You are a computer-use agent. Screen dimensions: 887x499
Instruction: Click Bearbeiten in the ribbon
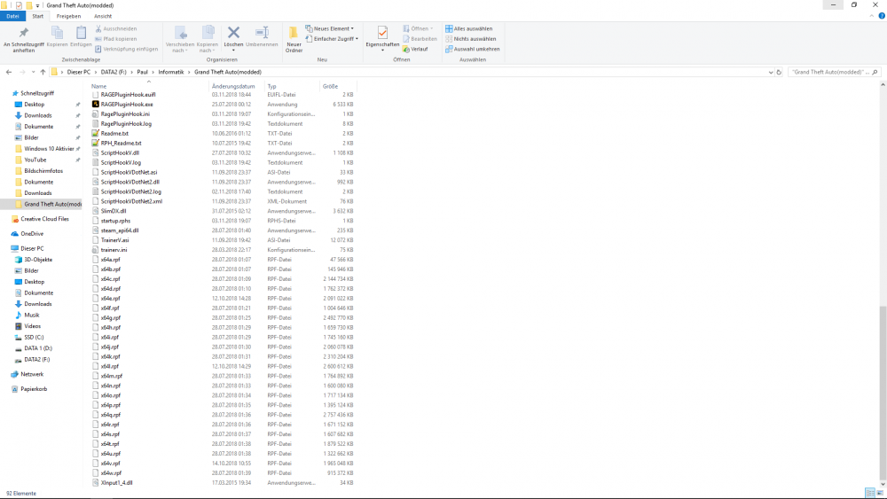tap(420, 38)
